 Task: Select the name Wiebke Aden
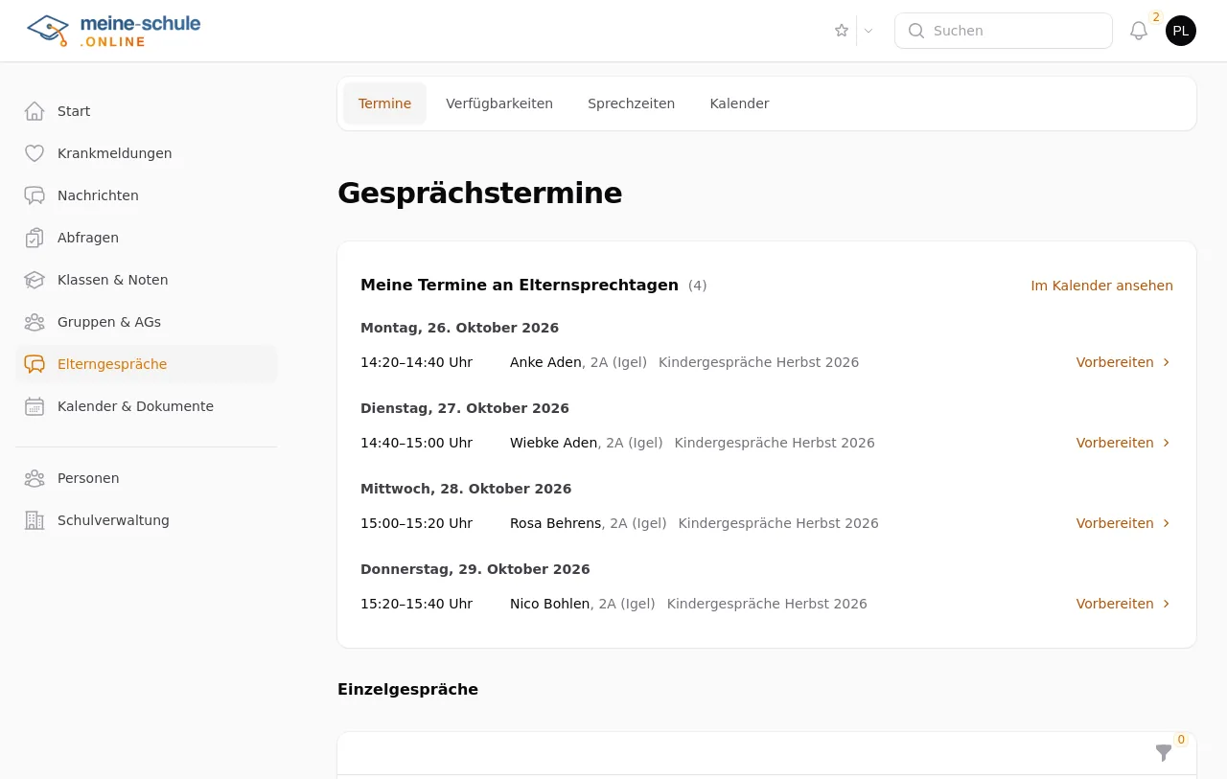[554, 443]
